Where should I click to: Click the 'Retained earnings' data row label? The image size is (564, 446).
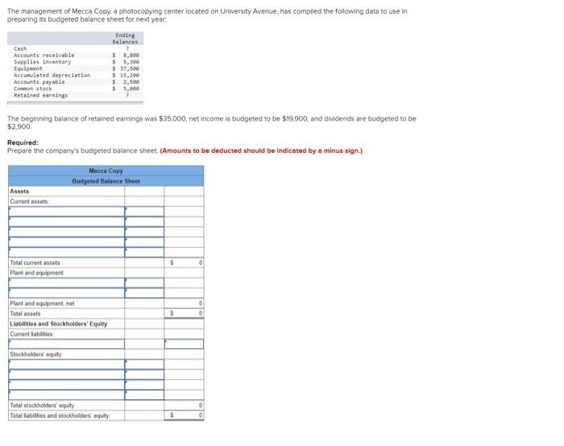coord(40,95)
